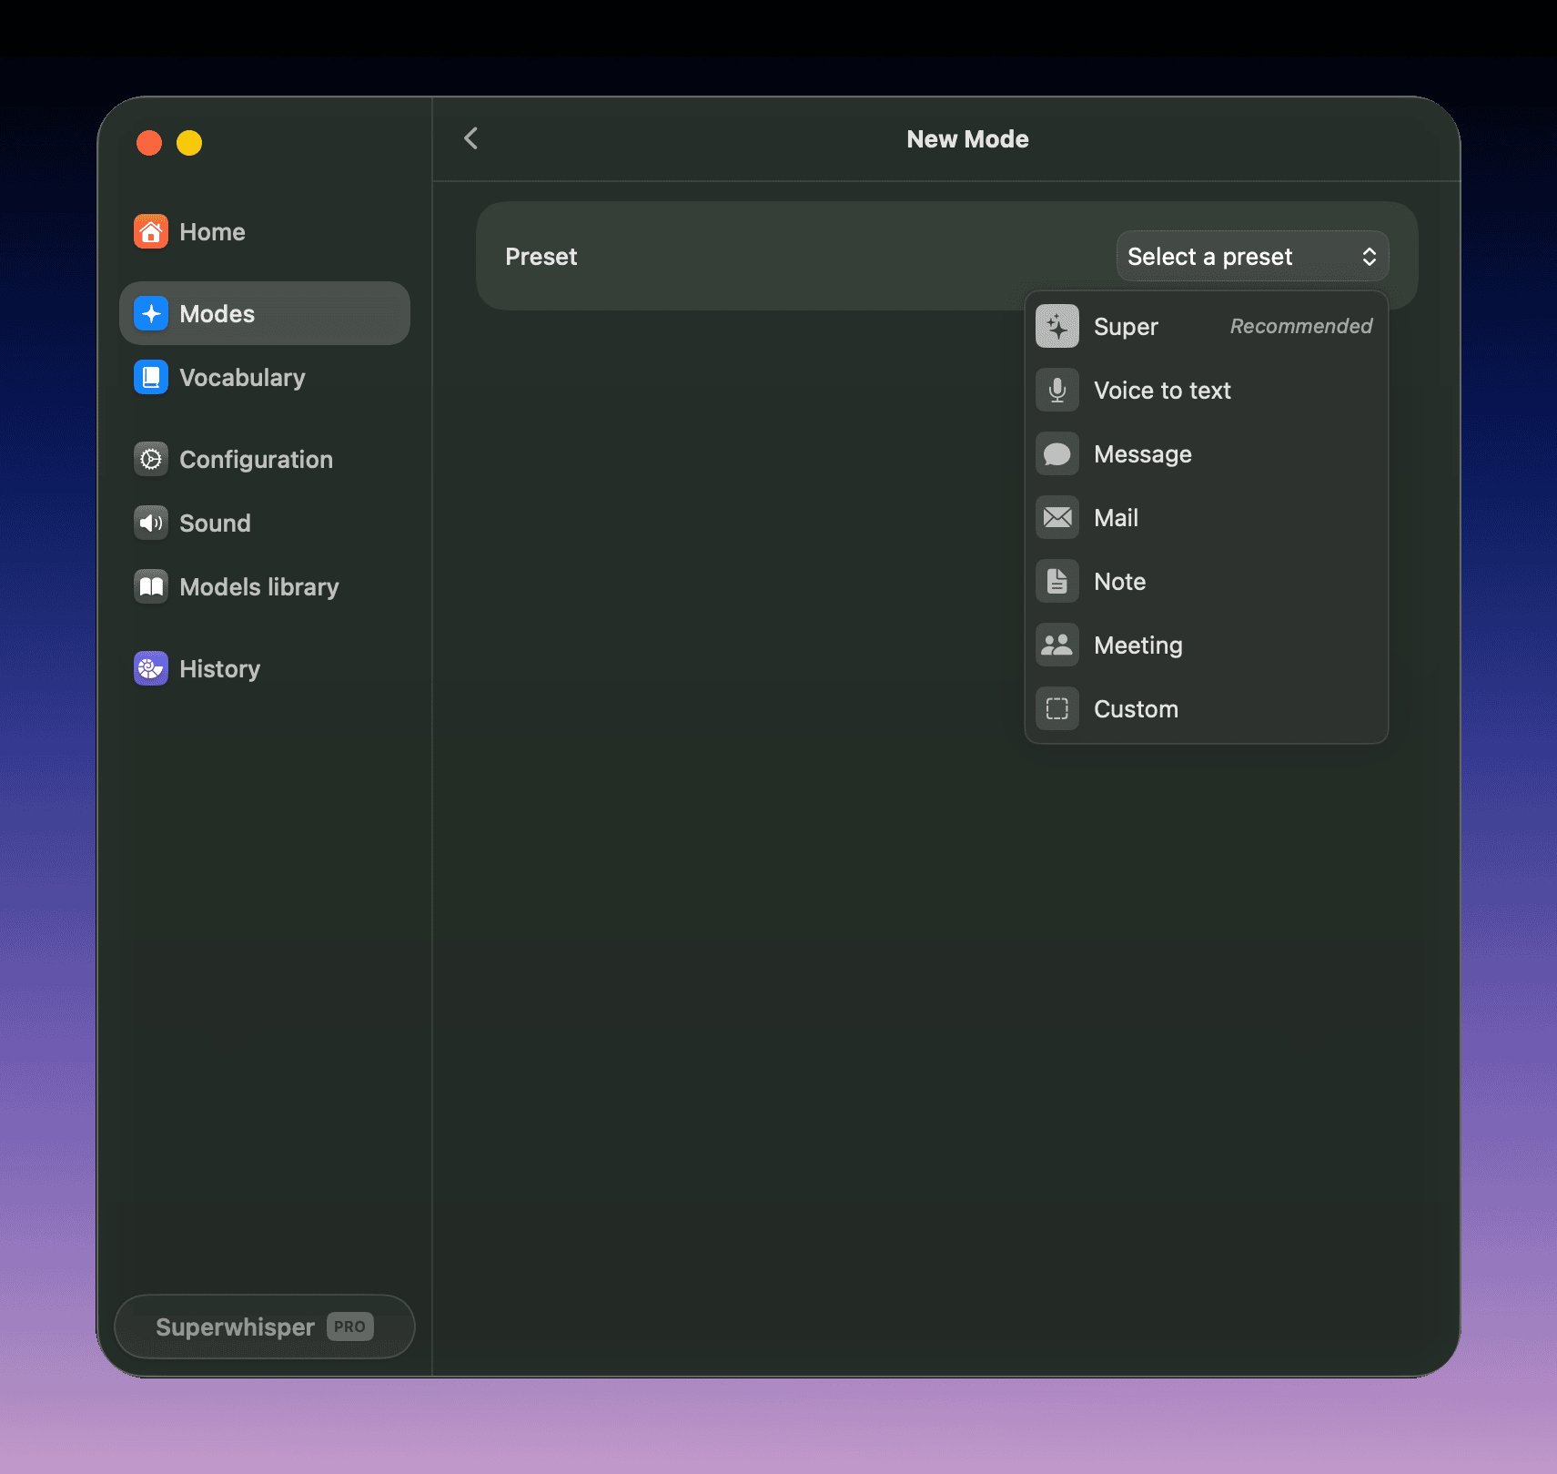Image resolution: width=1557 pixels, height=1474 pixels.
Task: Click the Meeting people icon
Action: pyautogui.click(x=1057, y=645)
